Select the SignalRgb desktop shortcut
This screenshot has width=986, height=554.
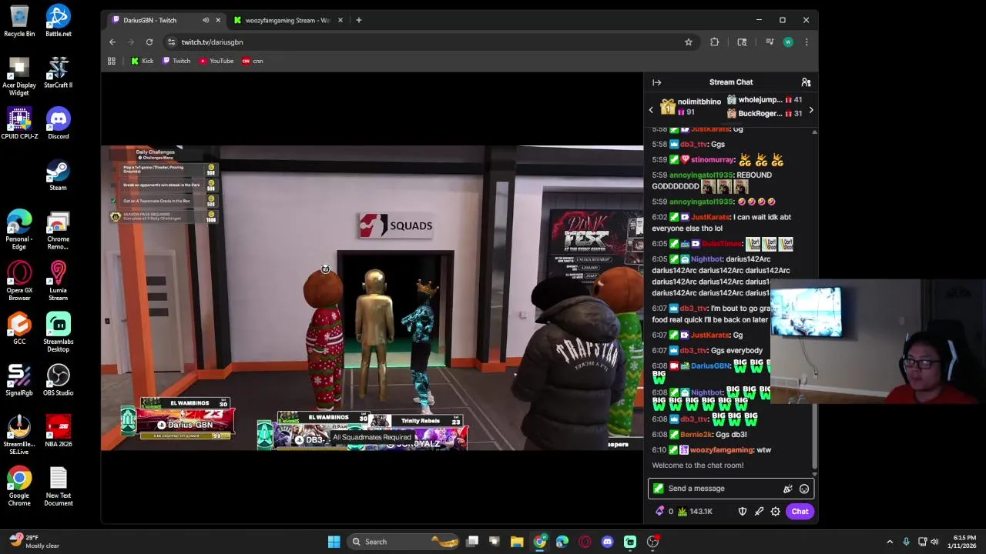[x=19, y=380]
